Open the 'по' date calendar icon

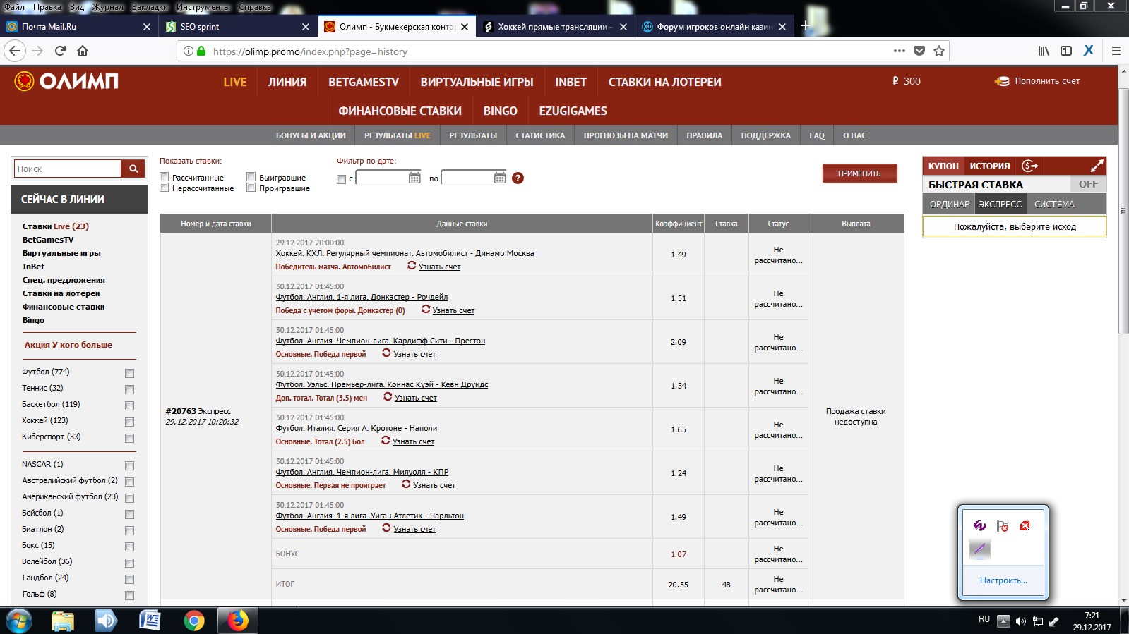(x=500, y=178)
